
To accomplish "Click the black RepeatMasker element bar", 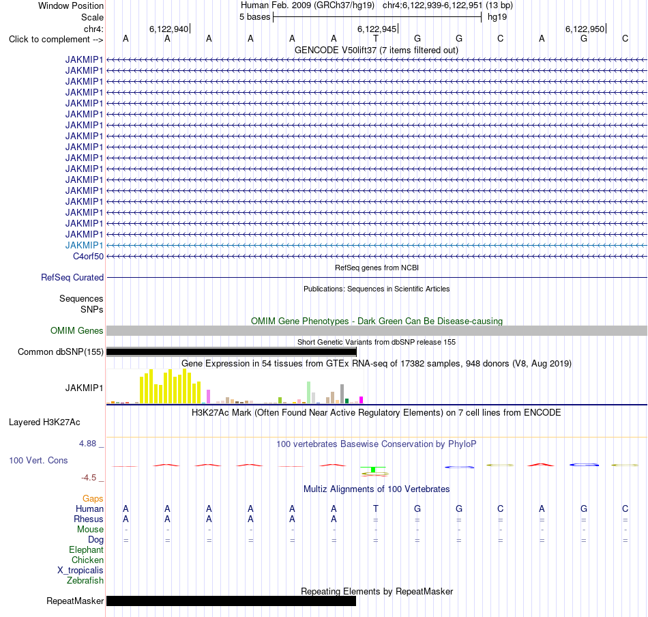I will [231, 601].
